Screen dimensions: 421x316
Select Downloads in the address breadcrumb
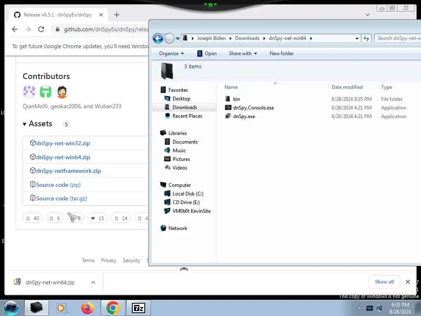(x=247, y=38)
